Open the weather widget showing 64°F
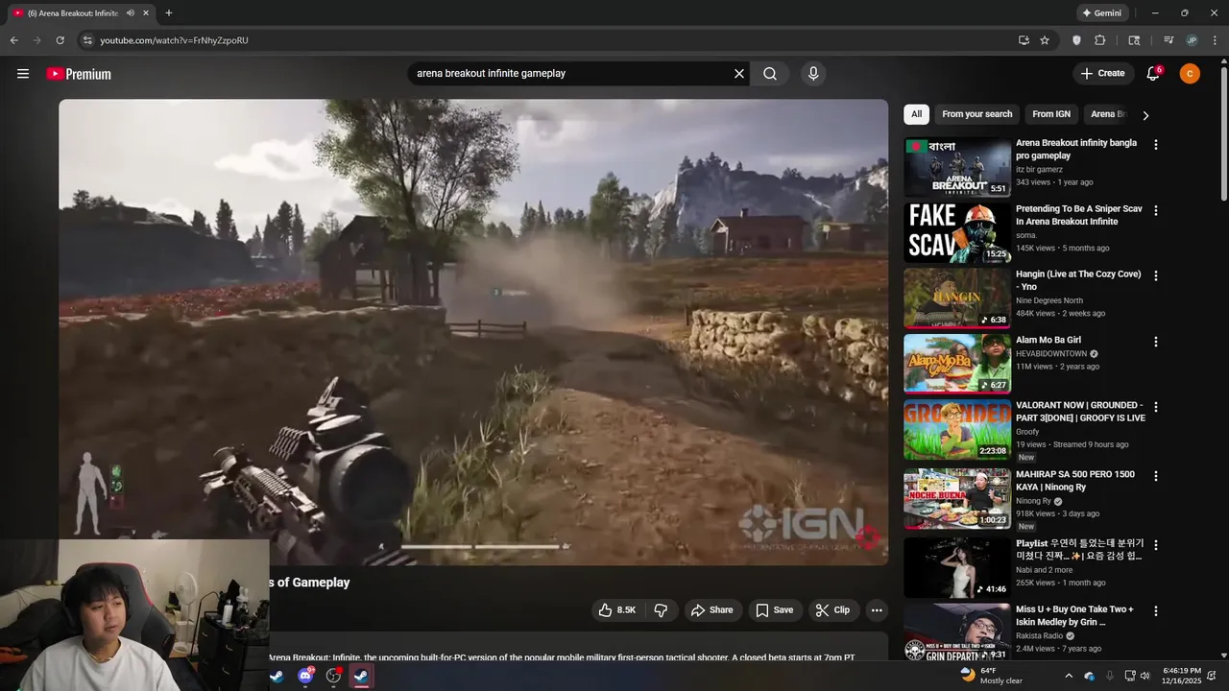This screenshot has width=1229, height=691. 992,676
